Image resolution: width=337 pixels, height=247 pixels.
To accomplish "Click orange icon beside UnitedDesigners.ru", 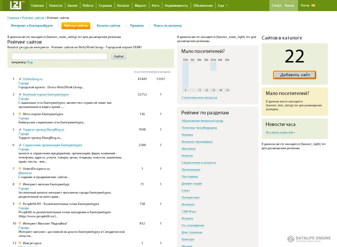I will 20,169.
